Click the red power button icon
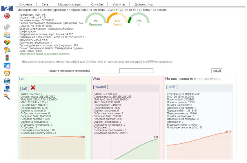 7,16
